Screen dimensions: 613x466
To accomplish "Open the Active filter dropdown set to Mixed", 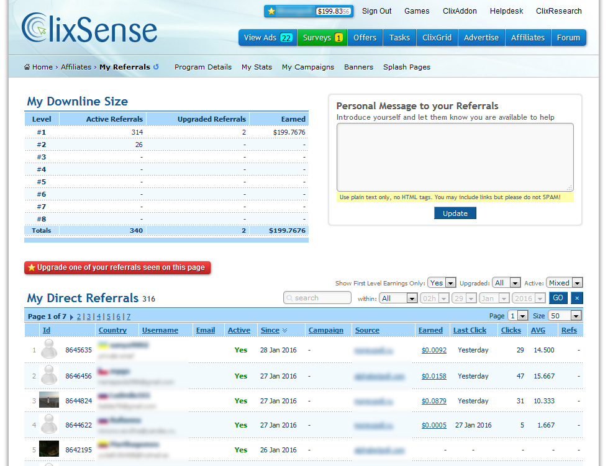I will tap(565, 283).
